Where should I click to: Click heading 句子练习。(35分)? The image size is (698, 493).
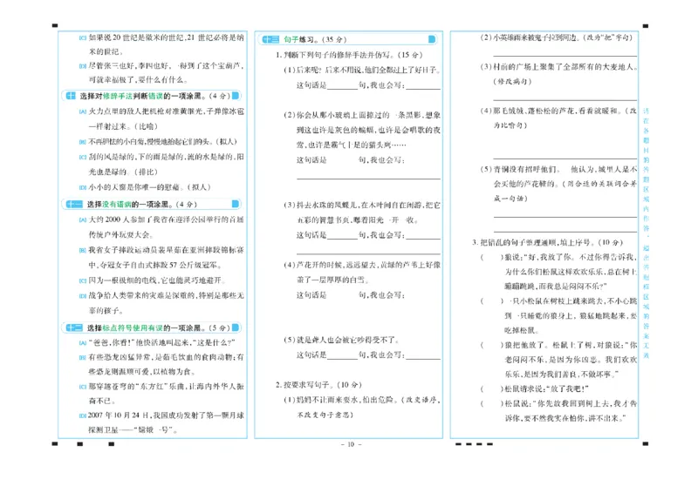[x=315, y=39]
